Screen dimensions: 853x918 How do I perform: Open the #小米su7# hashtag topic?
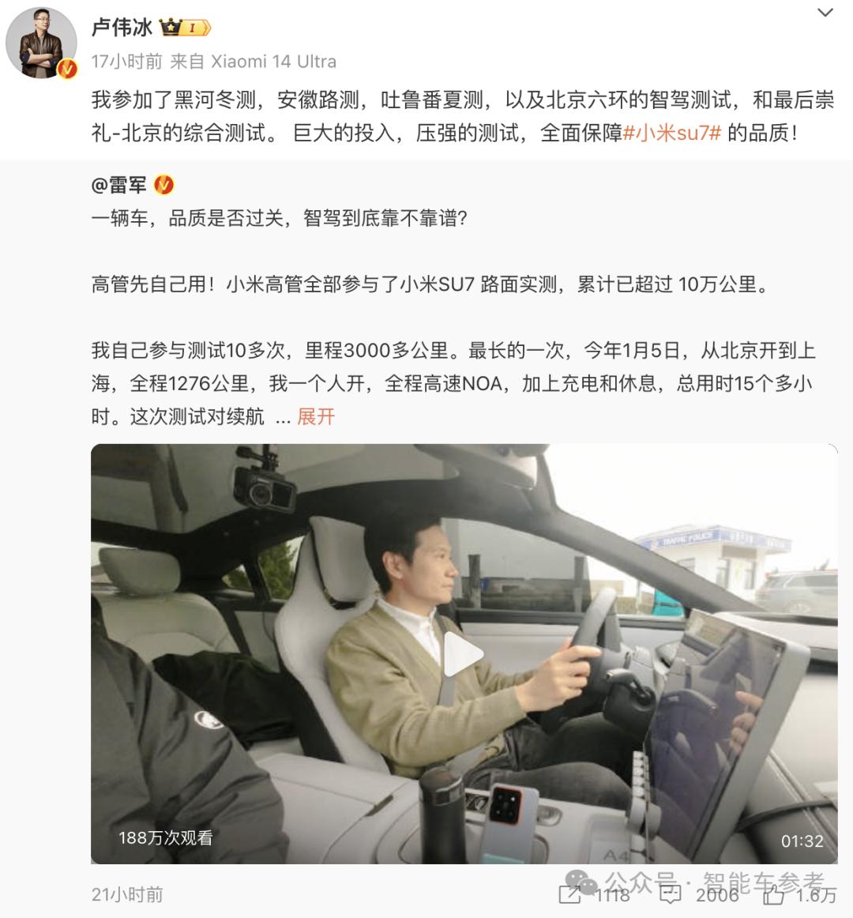pyautogui.click(x=671, y=133)
